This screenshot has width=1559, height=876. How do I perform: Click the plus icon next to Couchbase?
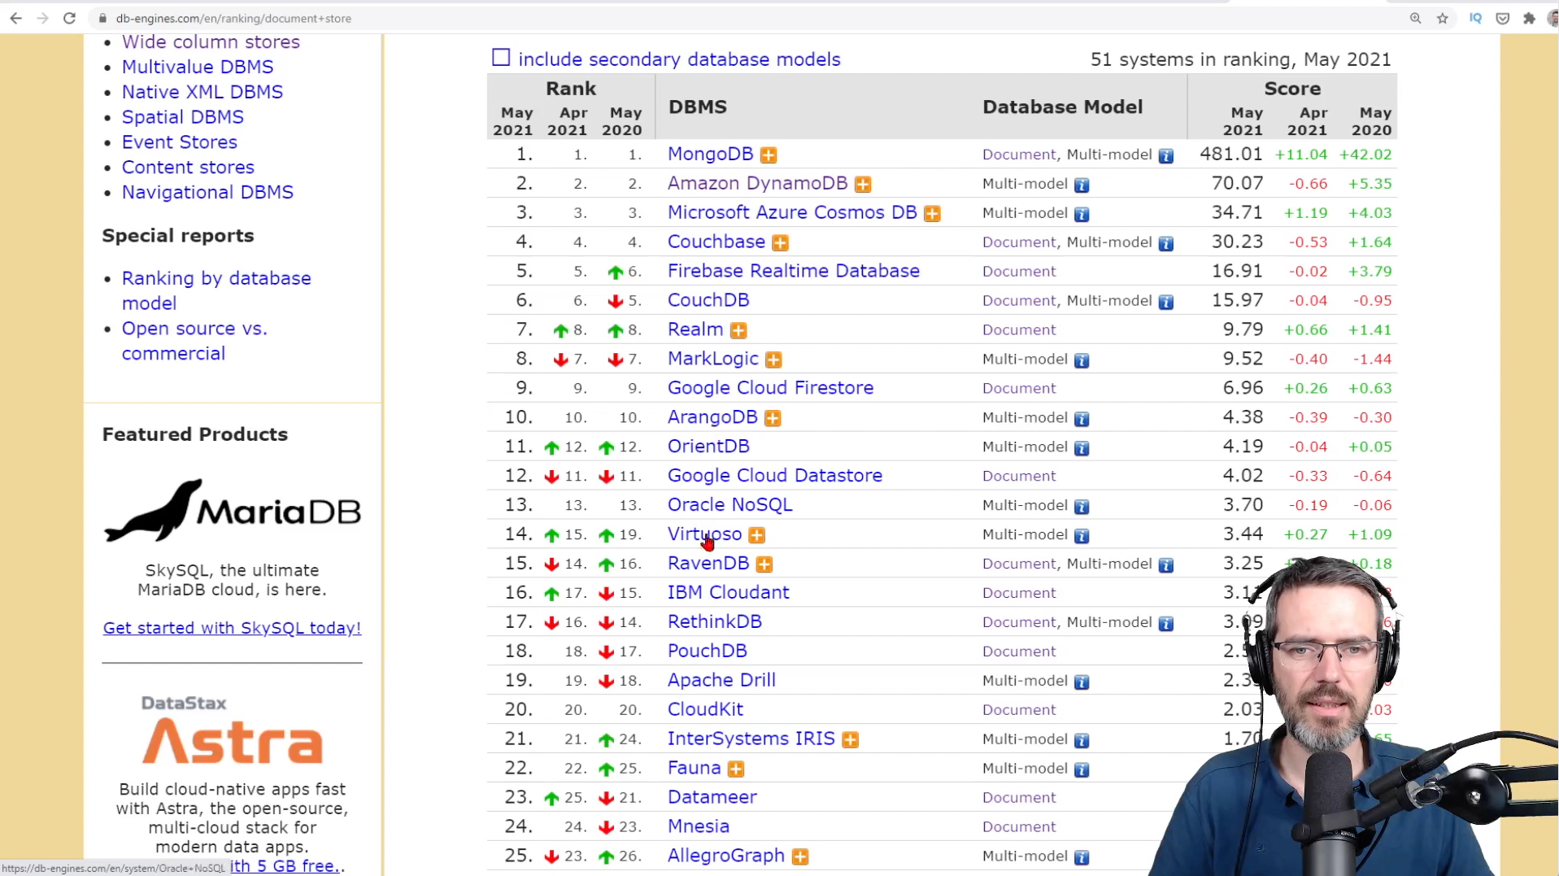click(780, 242)
